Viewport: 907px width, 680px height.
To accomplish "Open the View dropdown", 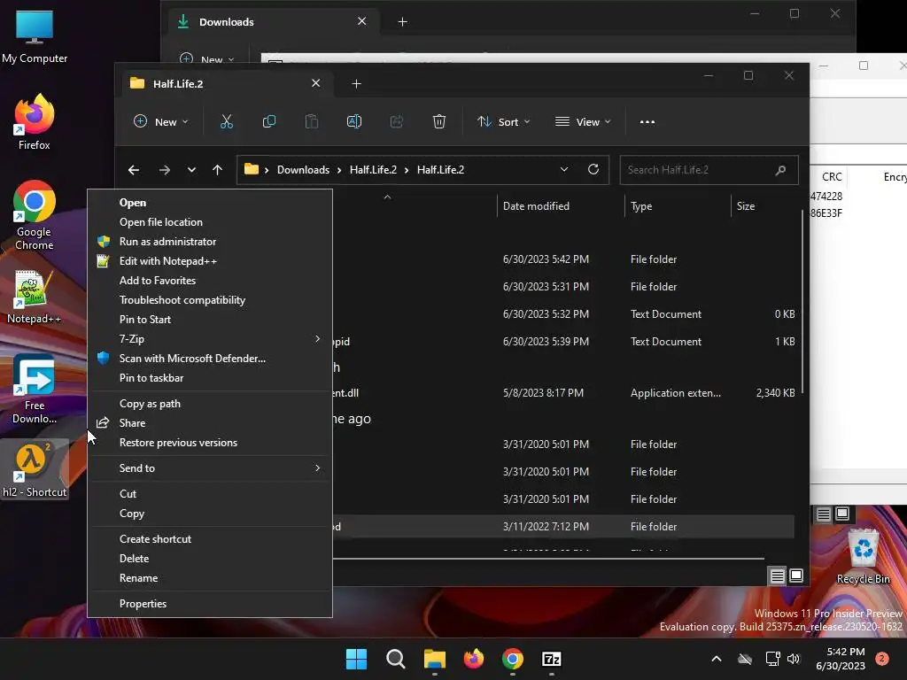I will pyautogui.click(x=583, y=122).
